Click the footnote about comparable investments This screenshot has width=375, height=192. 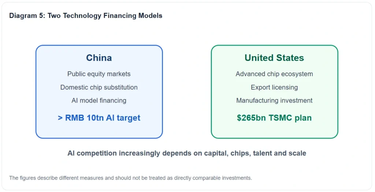(x=131, y=178)
